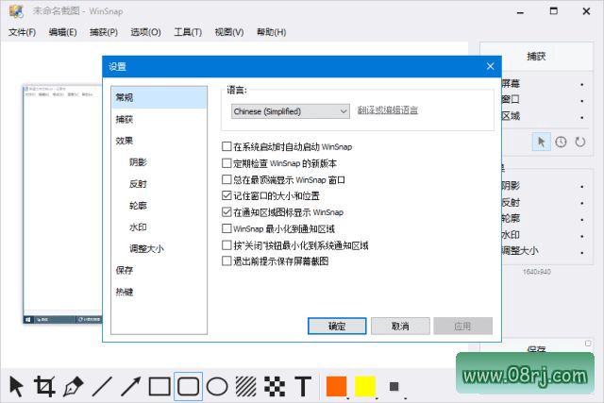604x403 pixels.
Task: Select 热键 in settings category list
Action: pos(159,292)
